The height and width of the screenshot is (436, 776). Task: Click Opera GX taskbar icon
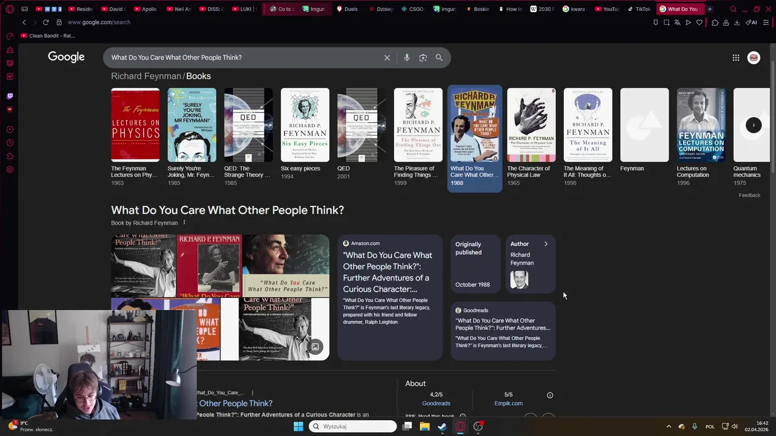pos(460,426)
